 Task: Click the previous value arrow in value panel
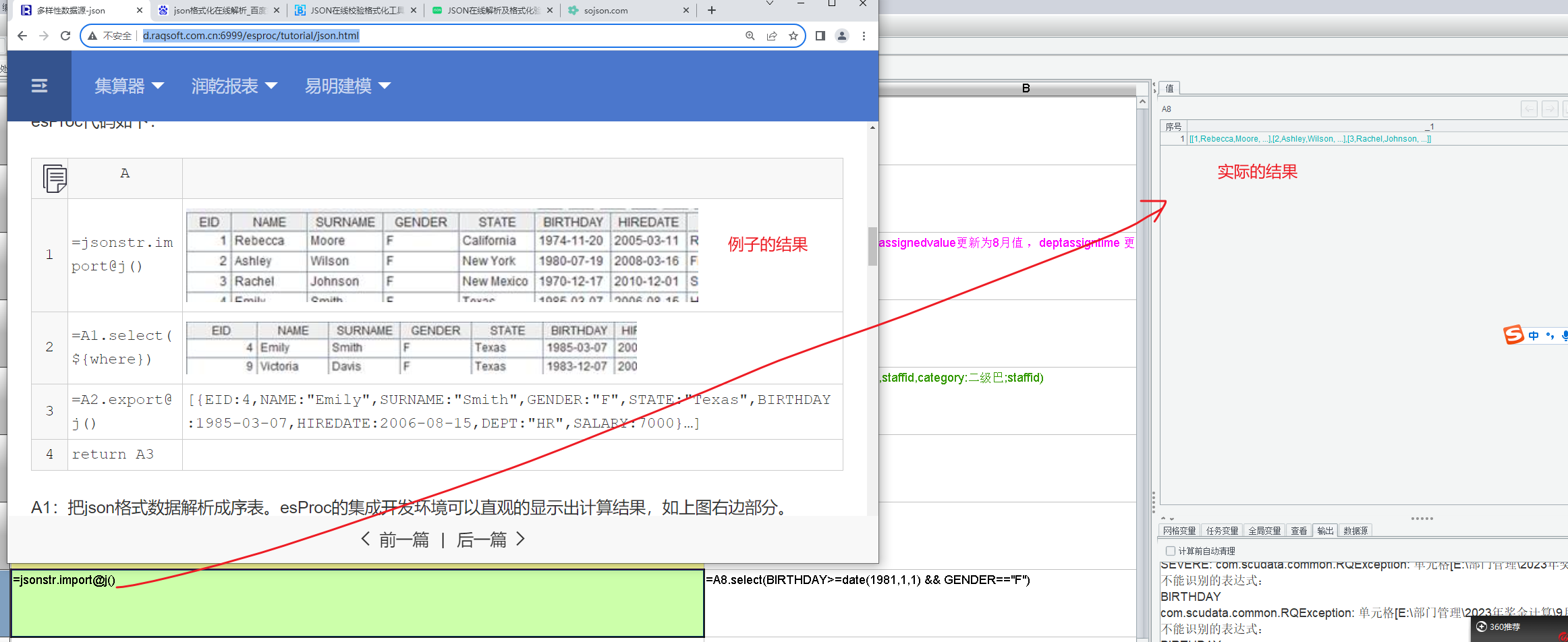[1530, 109]
